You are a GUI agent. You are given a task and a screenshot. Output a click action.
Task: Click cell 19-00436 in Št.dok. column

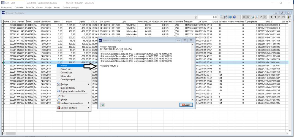point(29,25)
